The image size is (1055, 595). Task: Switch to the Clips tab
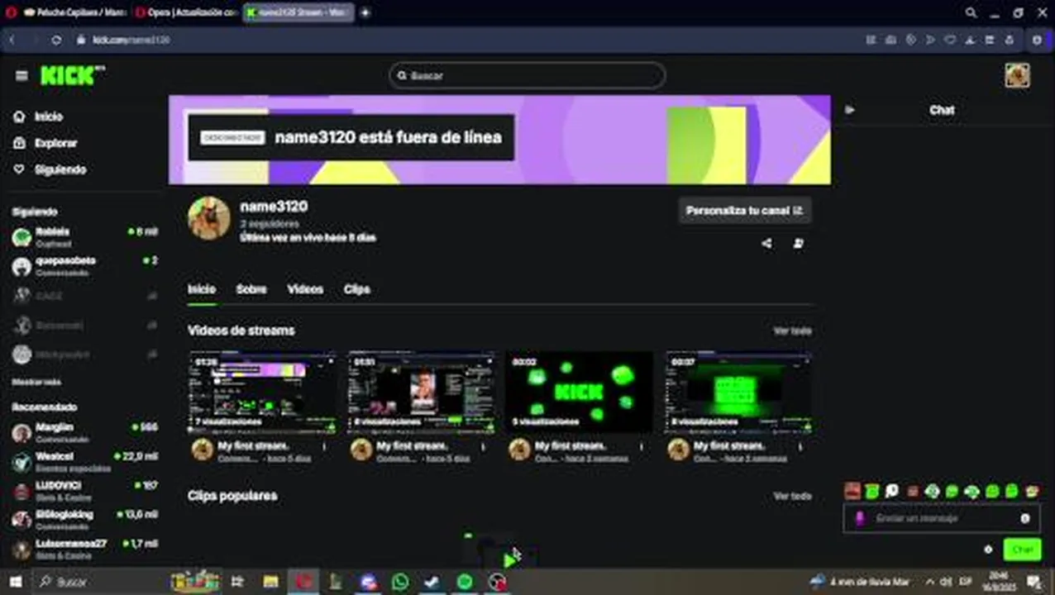(x=357, y=289)
